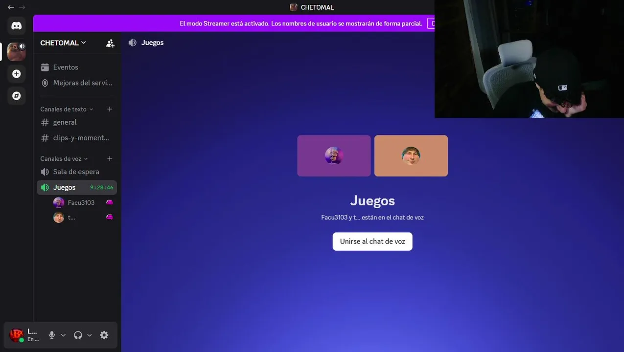Open Mejoras del servidor entry
The width and height of the screenshot is (624, 352).
click(x=77, y=83)
